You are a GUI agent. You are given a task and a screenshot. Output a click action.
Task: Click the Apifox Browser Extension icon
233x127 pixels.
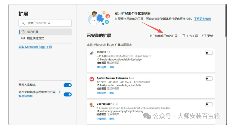(x=91, y=79)
